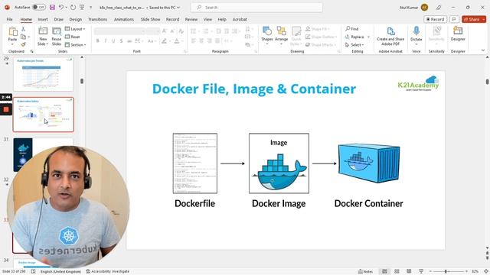This screenshot has height=275, width=490.
Task: Collapse the ribbon with the chevron
Action: coord(483,50)
